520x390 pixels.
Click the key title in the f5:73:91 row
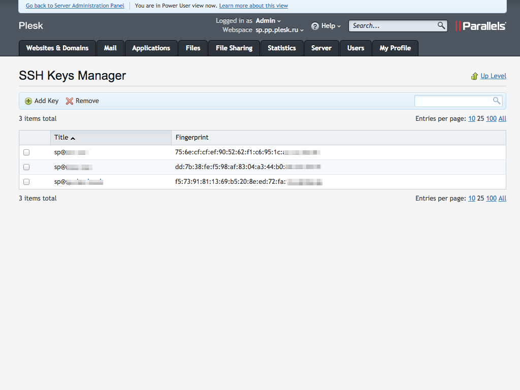79,182
